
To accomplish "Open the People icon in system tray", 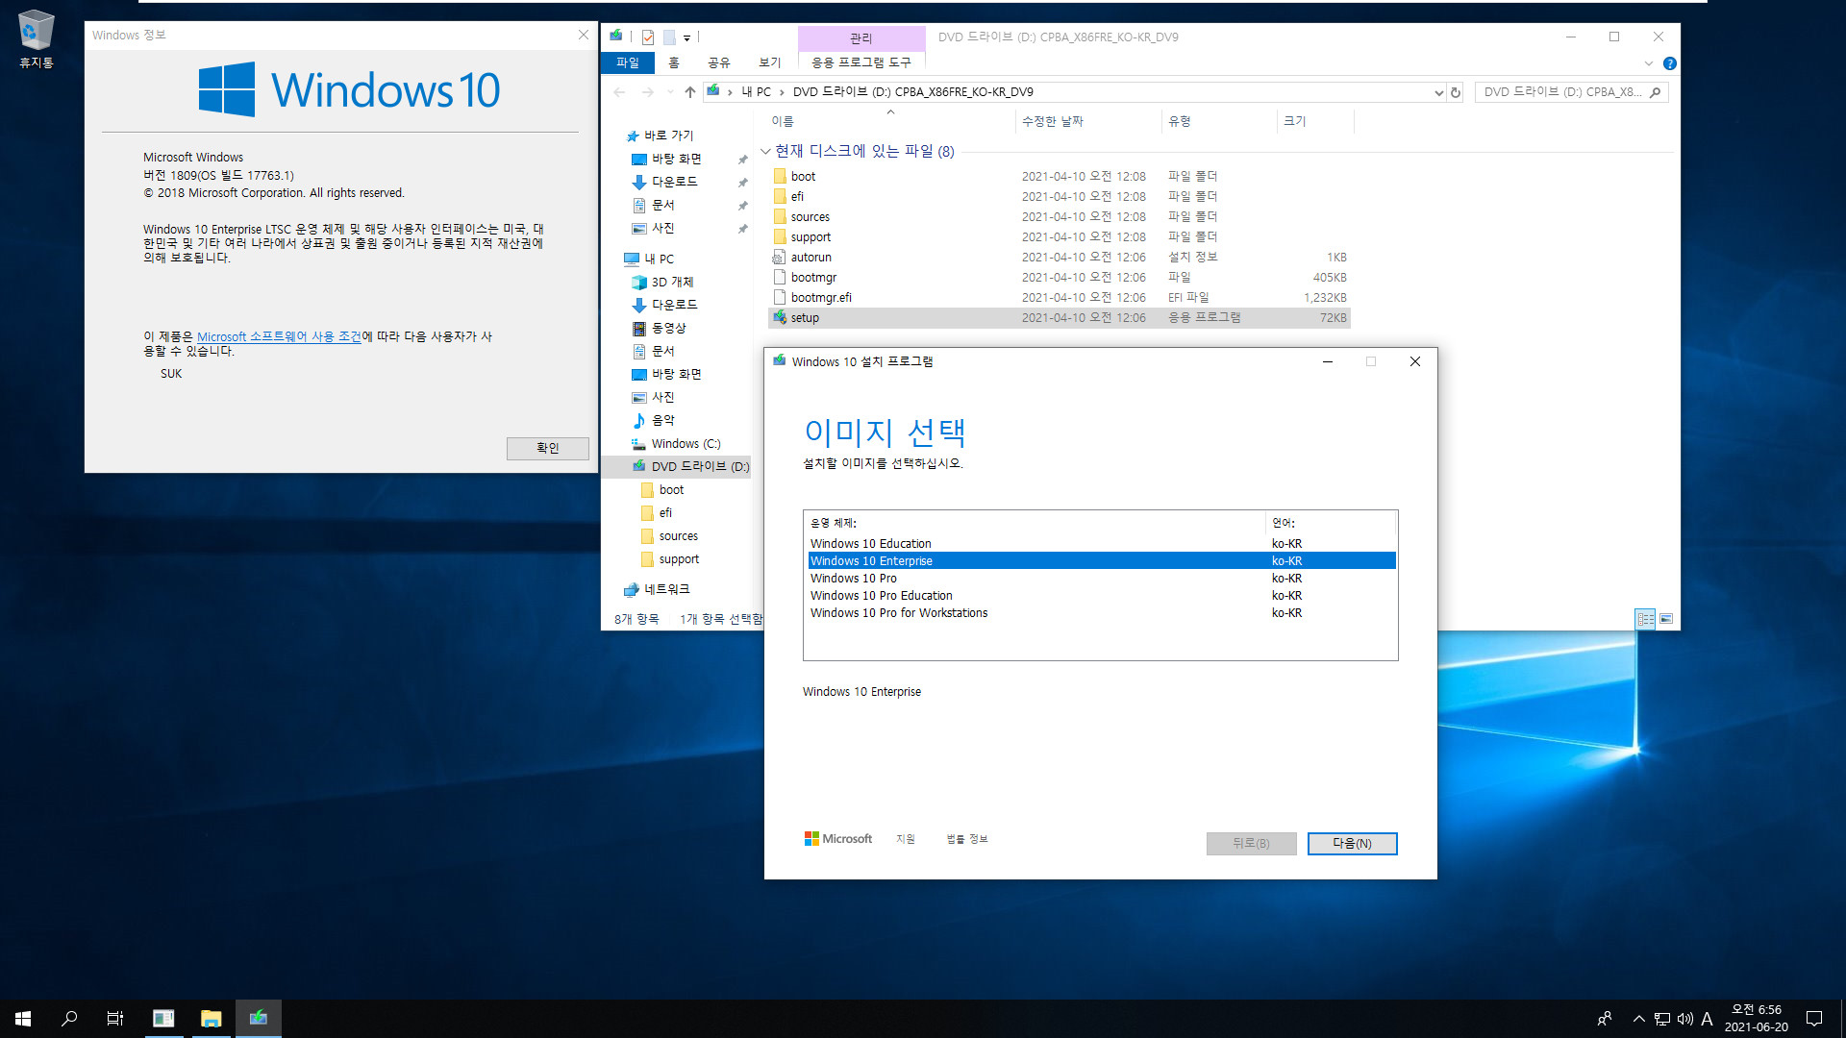I will (x=1605, y=1019).
